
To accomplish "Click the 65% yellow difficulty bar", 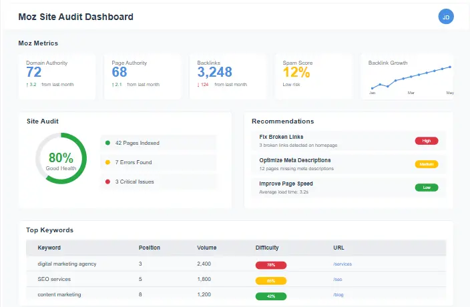I will click(271, 281).
